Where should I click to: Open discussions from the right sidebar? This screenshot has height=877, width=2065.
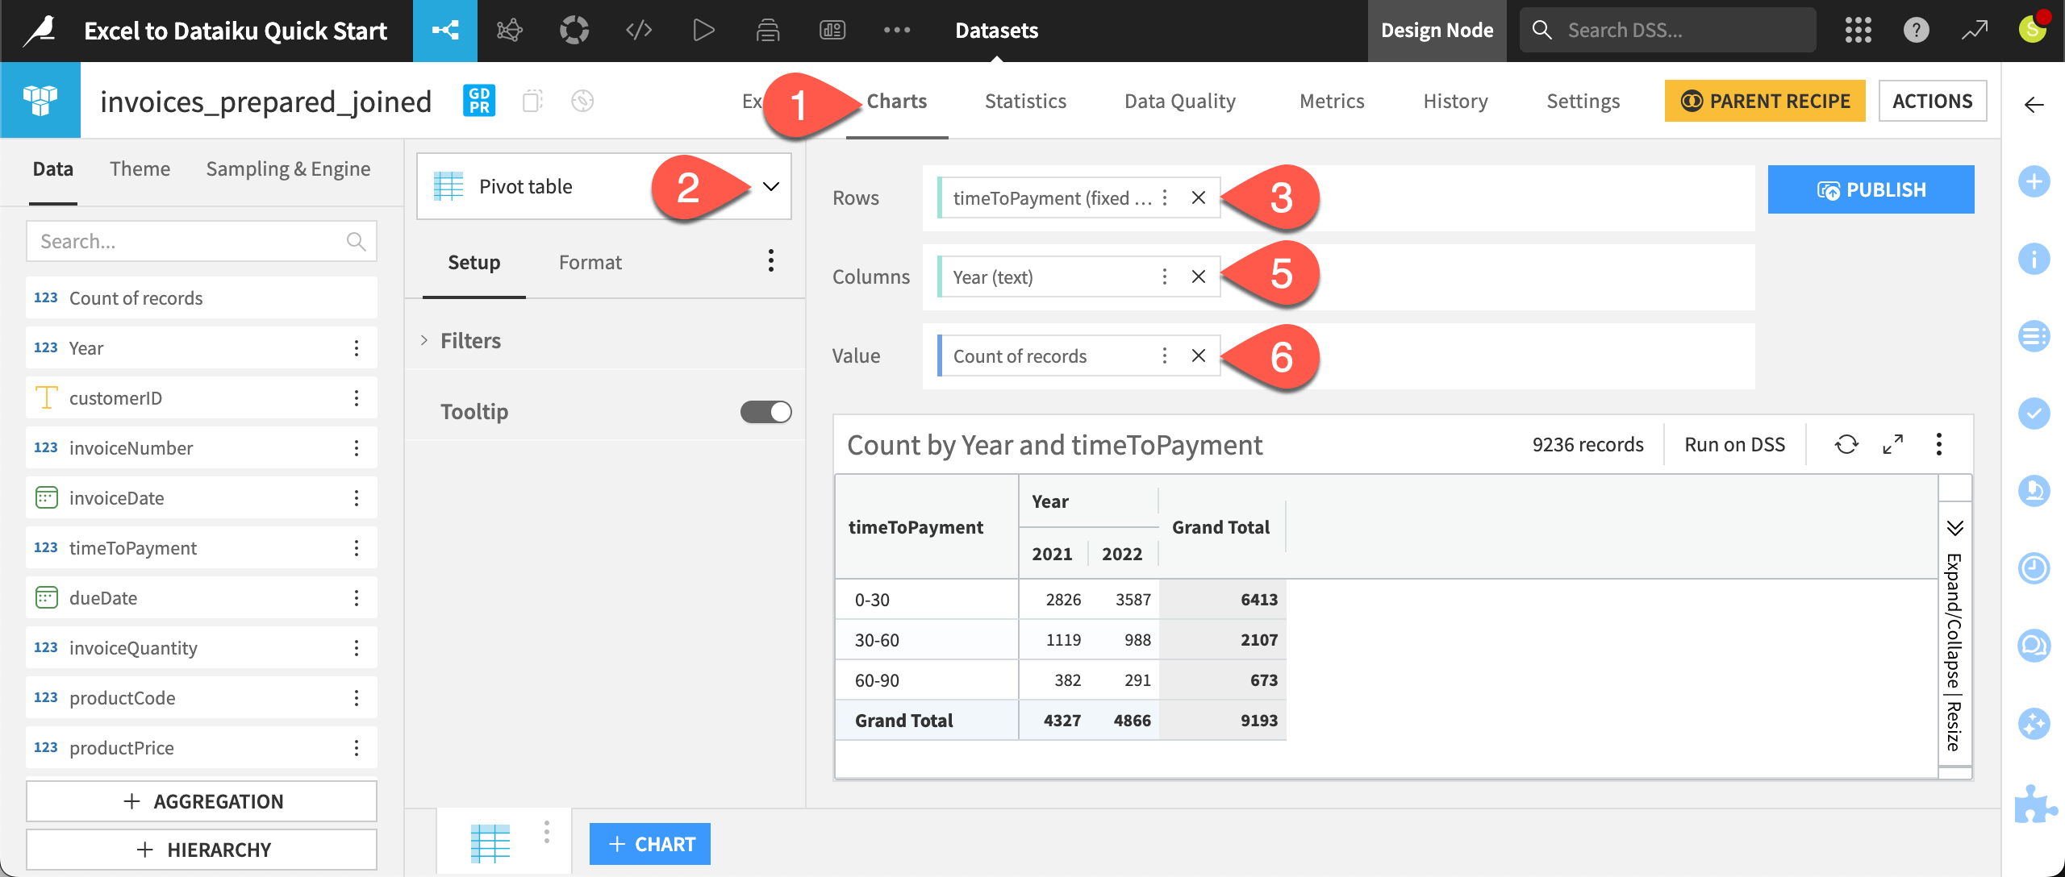coord(2034,645)
